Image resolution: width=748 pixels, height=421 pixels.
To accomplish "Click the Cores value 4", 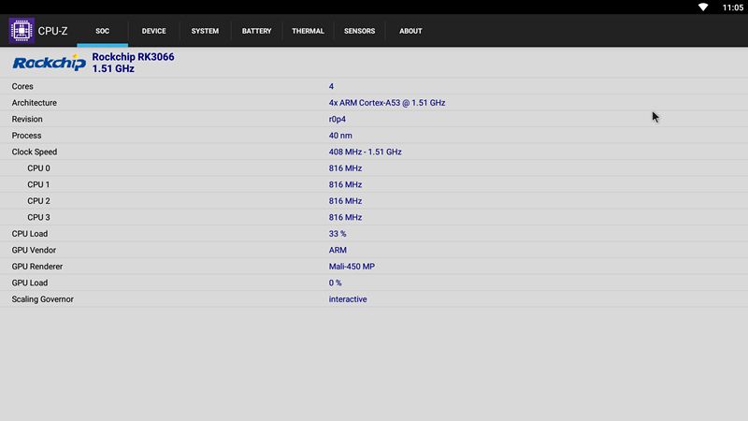I will [x=331, y=86].
